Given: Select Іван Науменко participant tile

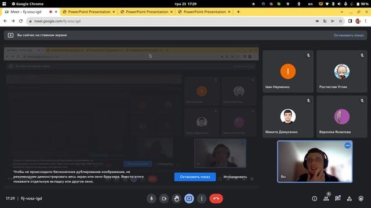Looking at the screenshot, I should (x=288, y=72).
